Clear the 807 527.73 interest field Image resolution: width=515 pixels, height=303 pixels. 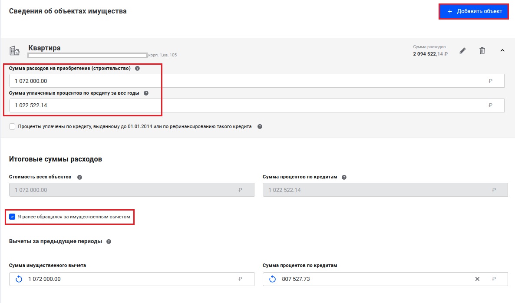click(477, 279)
